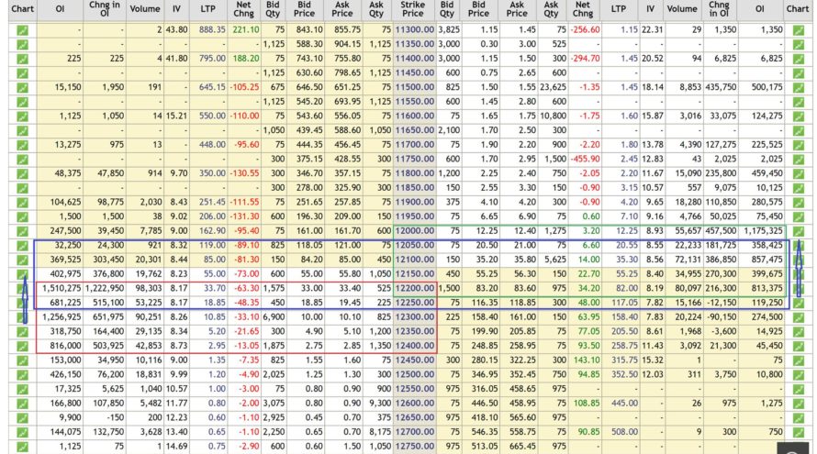Click strike price link 11900.00

point(414,202)
